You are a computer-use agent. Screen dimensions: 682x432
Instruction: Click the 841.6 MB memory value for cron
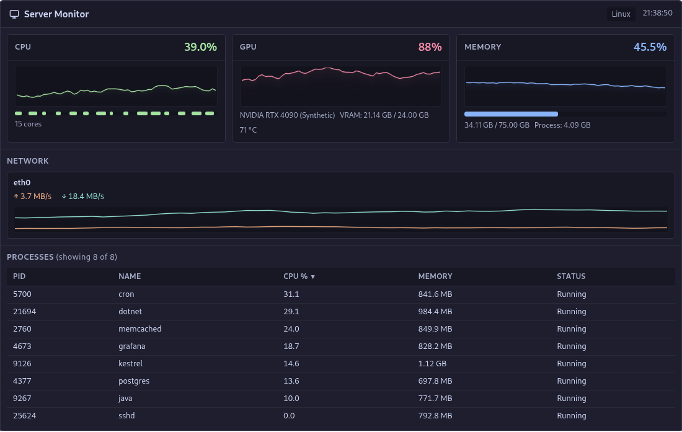coord(435,294)
